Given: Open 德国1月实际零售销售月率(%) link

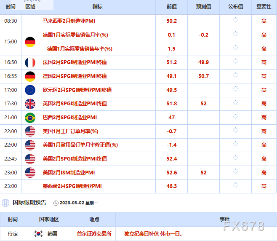Looking at the screenshot, I should coord(75,35).
